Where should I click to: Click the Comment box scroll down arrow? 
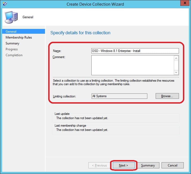pyautogui.click(x=176, y=72)
